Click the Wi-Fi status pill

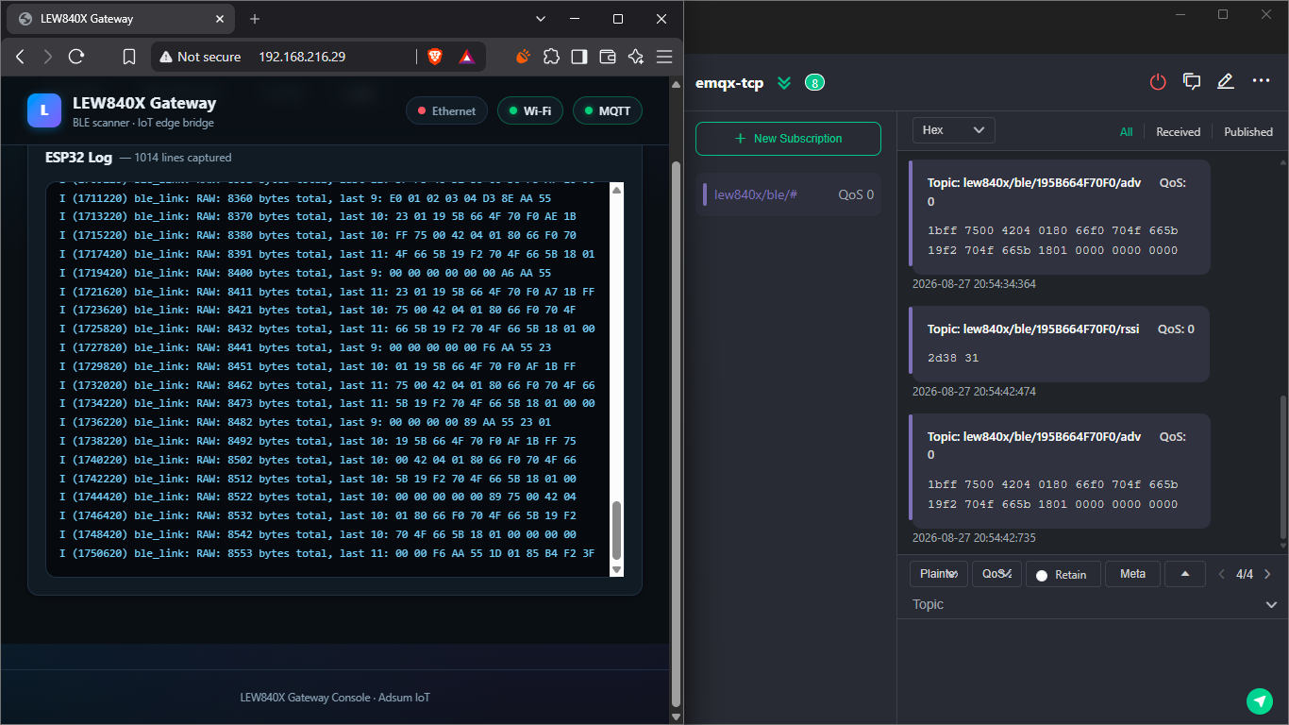530,111
